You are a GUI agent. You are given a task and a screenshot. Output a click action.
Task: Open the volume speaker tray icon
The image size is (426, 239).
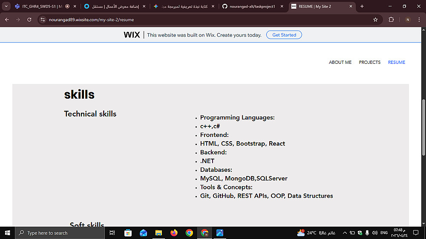click(374, 233)
